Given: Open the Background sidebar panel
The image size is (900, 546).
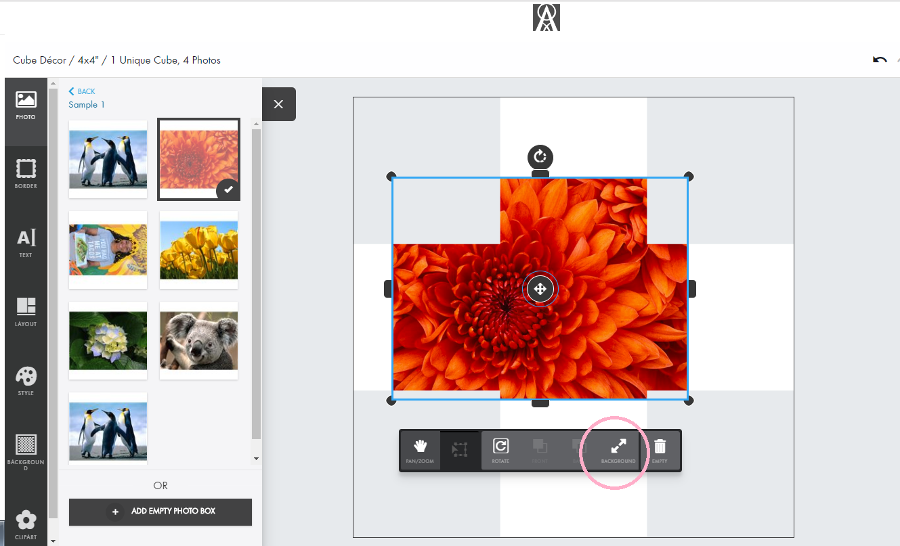Looking at the screenshot, I should pyautogui.click(x=26, y=452).
